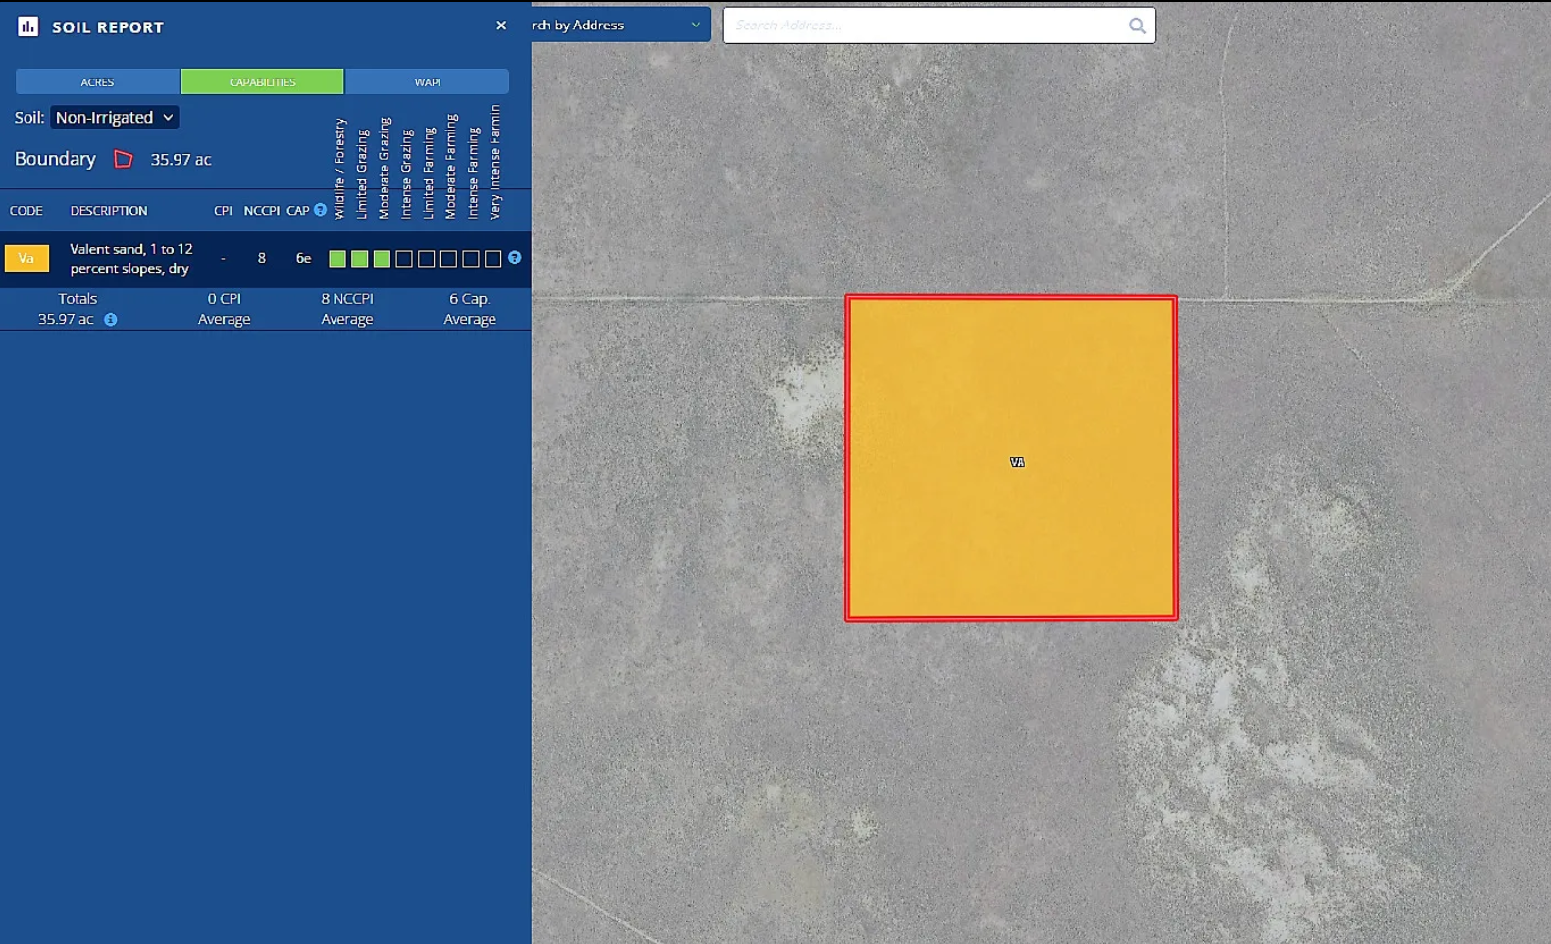Click the Valent sand soil description
Viewport: 1551px width, 944px height.
pos(130,259)
